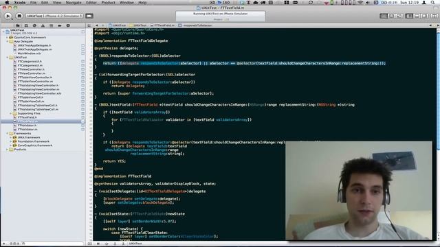Run the project with the Play button
The width and height of the screenshot is (440, 247).
tap(8, 16)
